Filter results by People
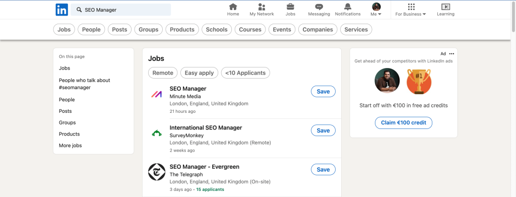The height and width of the screenshot is (197, 516). point(91,30)
